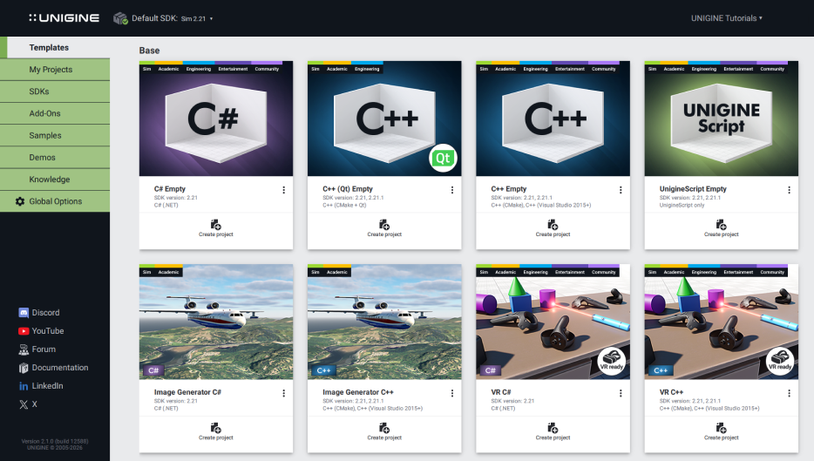Click the Qt badge on C++ (Qt) Empty

[443, 159]
